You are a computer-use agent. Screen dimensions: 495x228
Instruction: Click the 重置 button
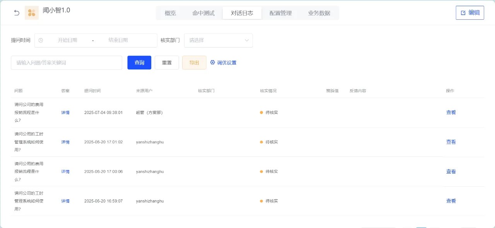[167, 63]
